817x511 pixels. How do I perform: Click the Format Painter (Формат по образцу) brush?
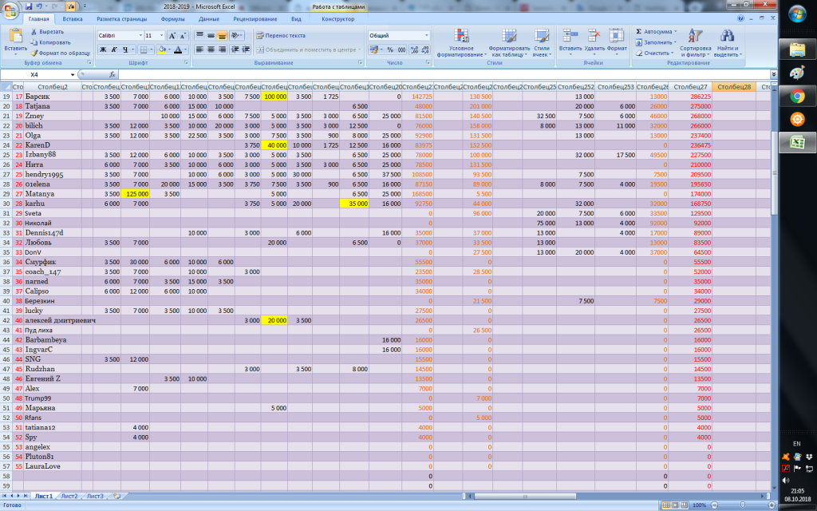tap(34, 53)
